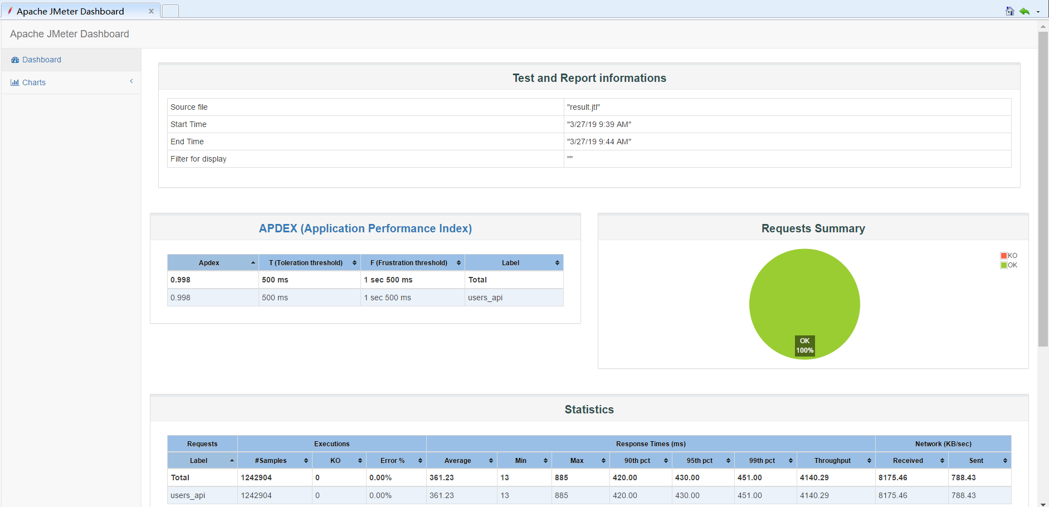1049x507 pixels.
Task: Click the home icon in top-right toolbar
Action: pyautogui.click(x=1009, y=11)
